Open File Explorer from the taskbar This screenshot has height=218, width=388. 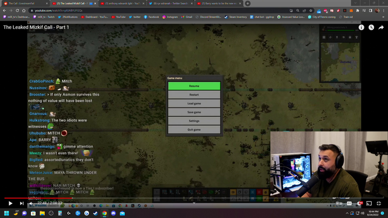coord(42,213)
